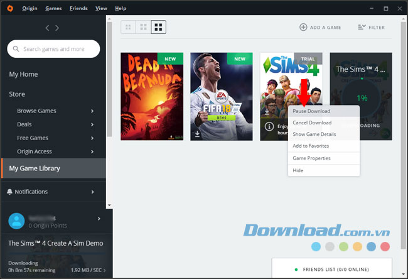Open the Friends List panel
Viewport: 408px width, 279px height.
(x=331, y=270)
